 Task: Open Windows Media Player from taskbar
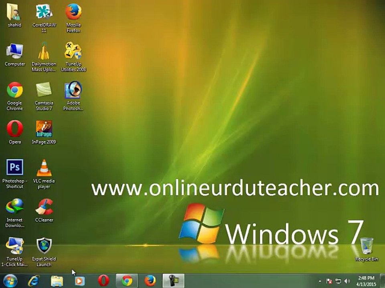click(x=80, y=281)
